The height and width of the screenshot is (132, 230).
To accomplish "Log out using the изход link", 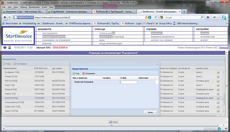I will click(x=224, y=48).
